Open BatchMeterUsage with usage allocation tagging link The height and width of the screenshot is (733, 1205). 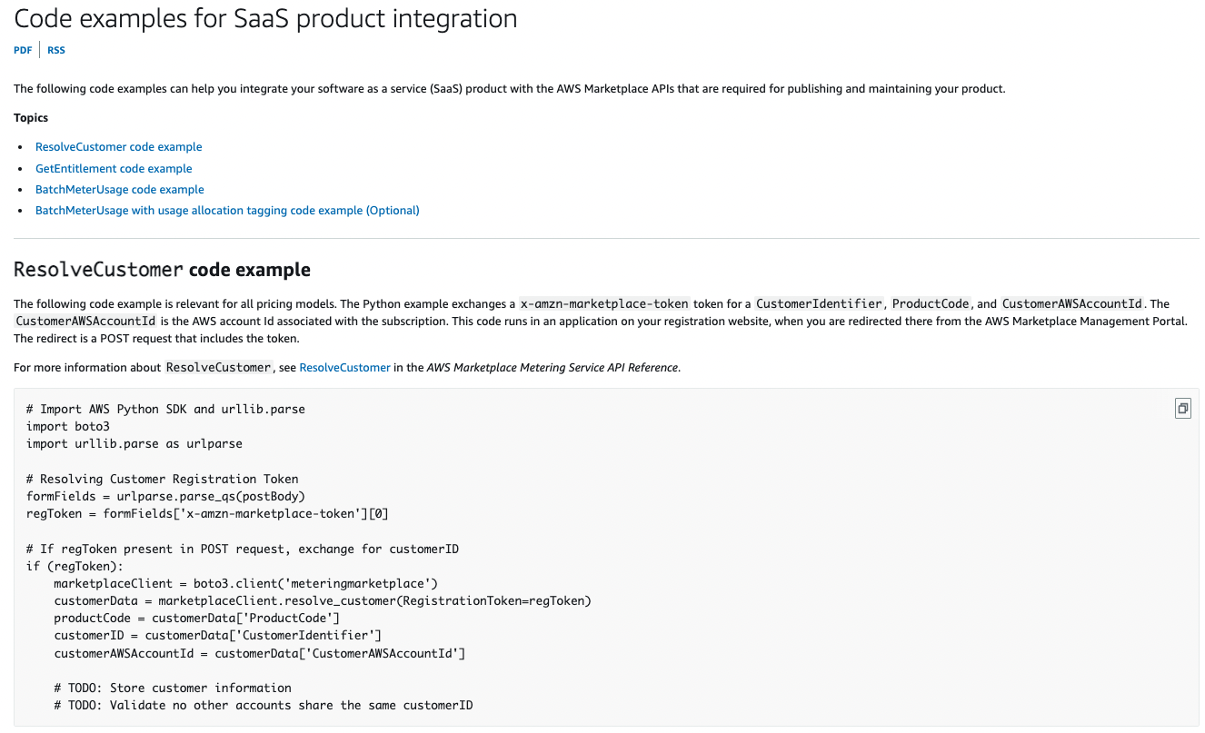tap(227, 211)
